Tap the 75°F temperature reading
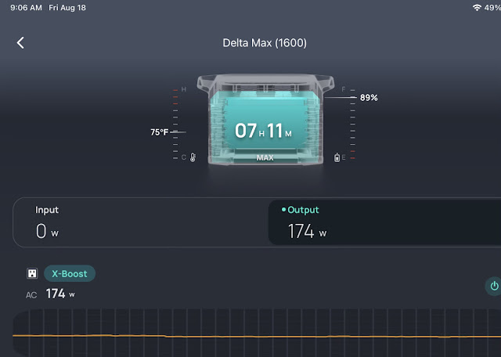 pos(159,132)
